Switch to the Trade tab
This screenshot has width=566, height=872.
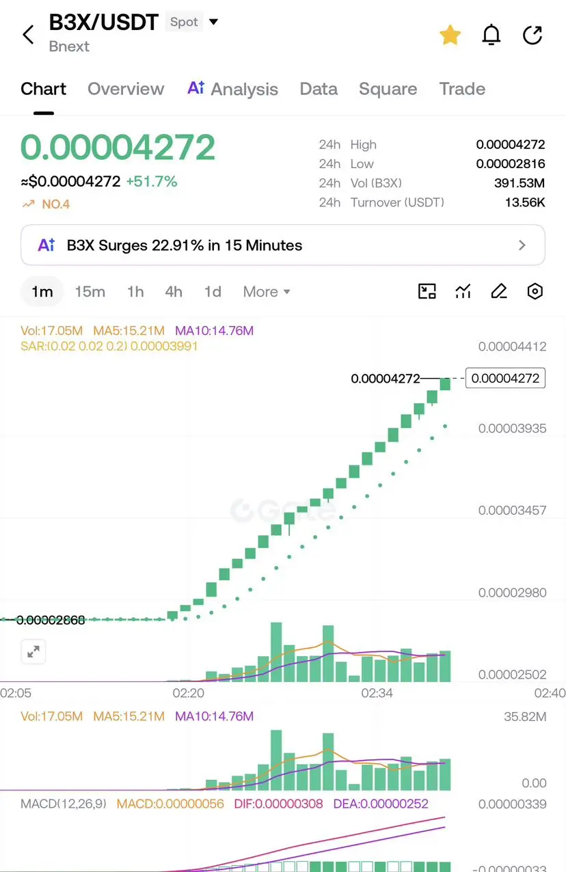(462, 89)
